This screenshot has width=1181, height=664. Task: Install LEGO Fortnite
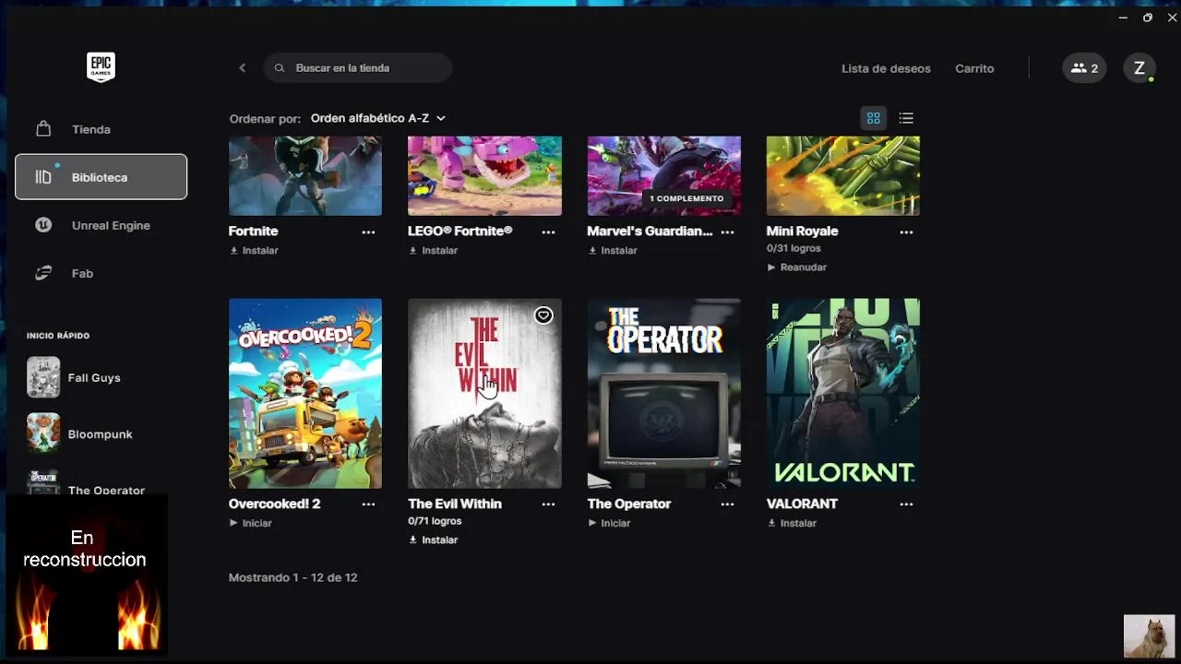point(433,251)
